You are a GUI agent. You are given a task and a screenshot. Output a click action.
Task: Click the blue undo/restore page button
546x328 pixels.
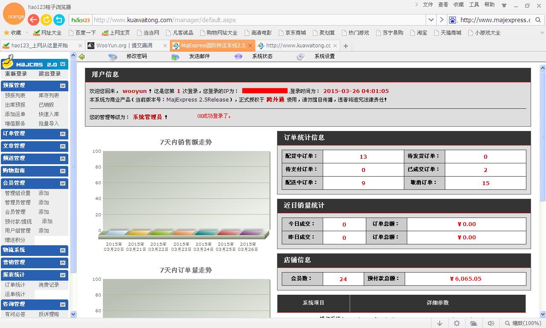pyautogui.click(x=59, y=20)
